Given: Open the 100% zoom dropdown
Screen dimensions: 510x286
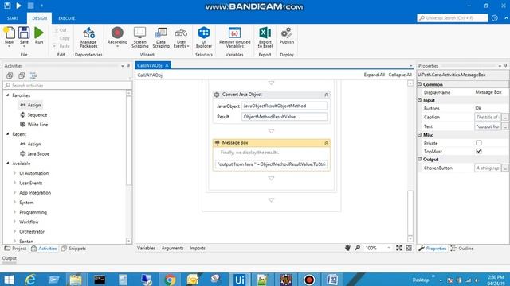Looking at the screenshot, I should [x=389, y=248].
